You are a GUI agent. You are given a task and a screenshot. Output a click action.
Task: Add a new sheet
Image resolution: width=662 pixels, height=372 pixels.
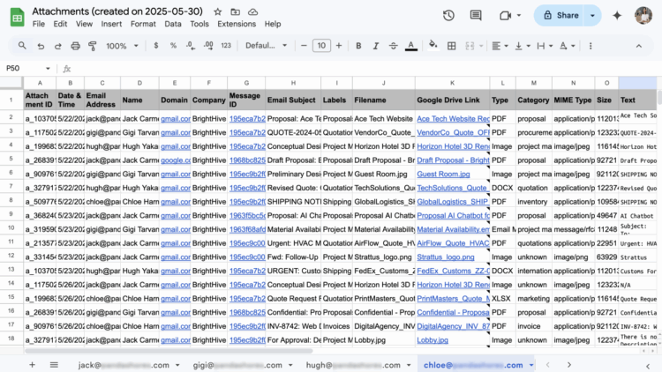[32, 365]
